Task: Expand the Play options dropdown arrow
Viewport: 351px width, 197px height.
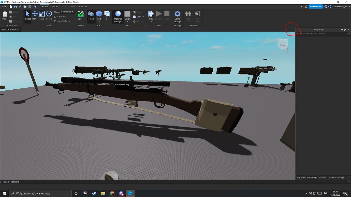Action: point(151,22)
